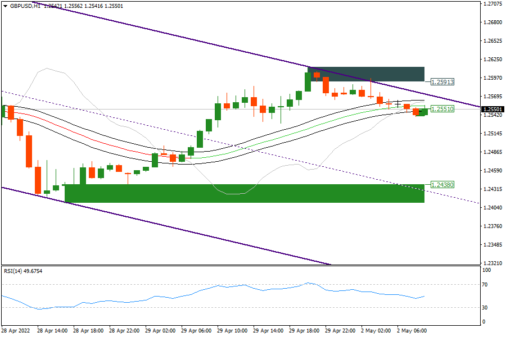Select the lower purple channel trendline
This screenshot has height=337, width=506.
click(x=169, y=225)
